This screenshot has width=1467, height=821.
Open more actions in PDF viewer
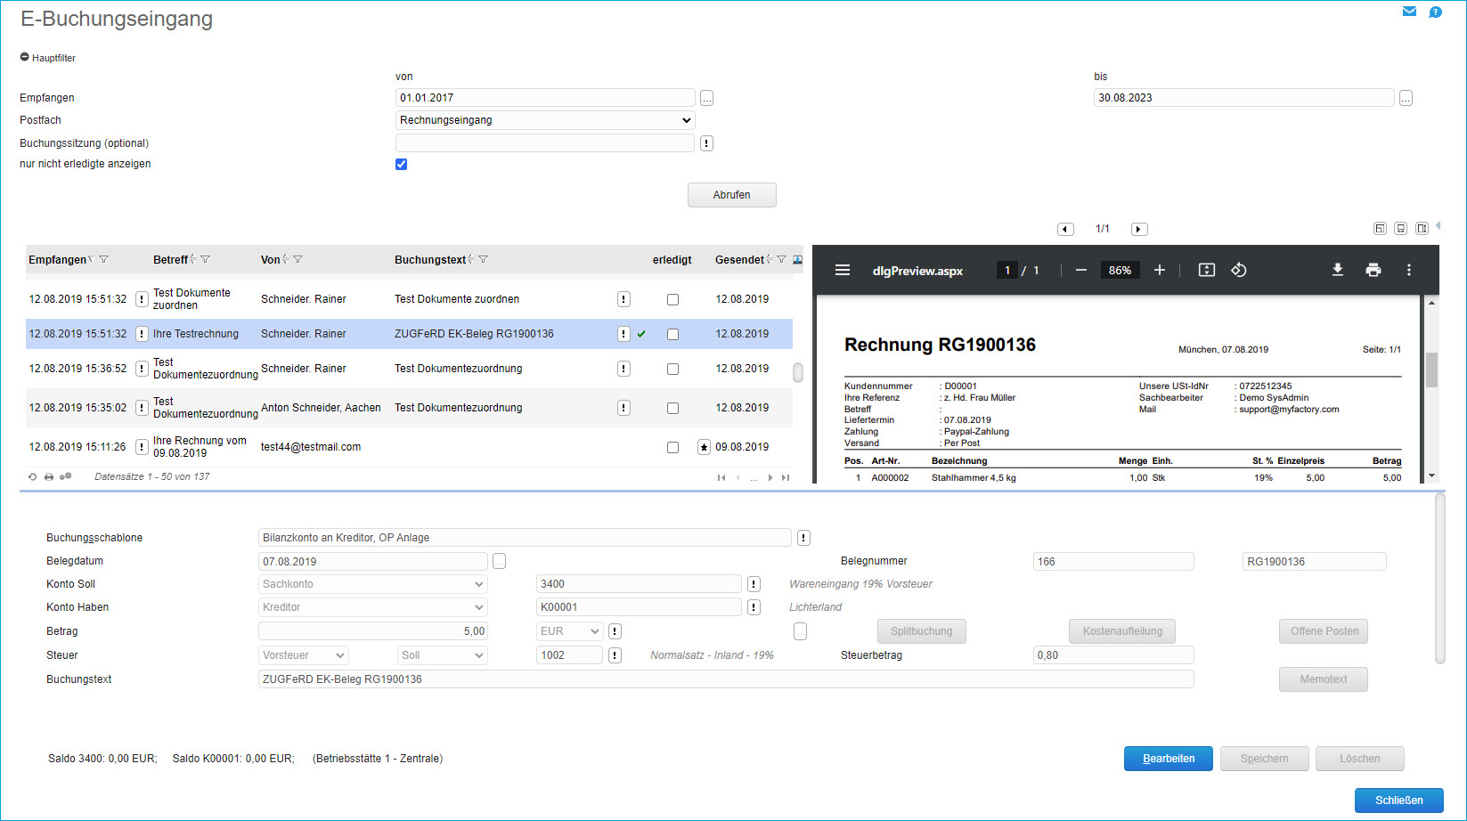(1408, 270)
